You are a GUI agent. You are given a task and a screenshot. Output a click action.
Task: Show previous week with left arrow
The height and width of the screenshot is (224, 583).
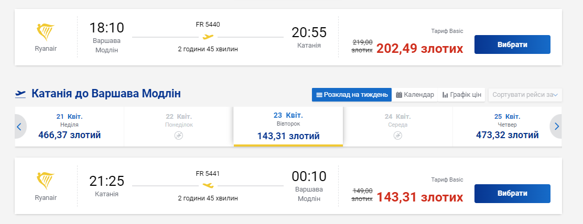tap(19, 126)
